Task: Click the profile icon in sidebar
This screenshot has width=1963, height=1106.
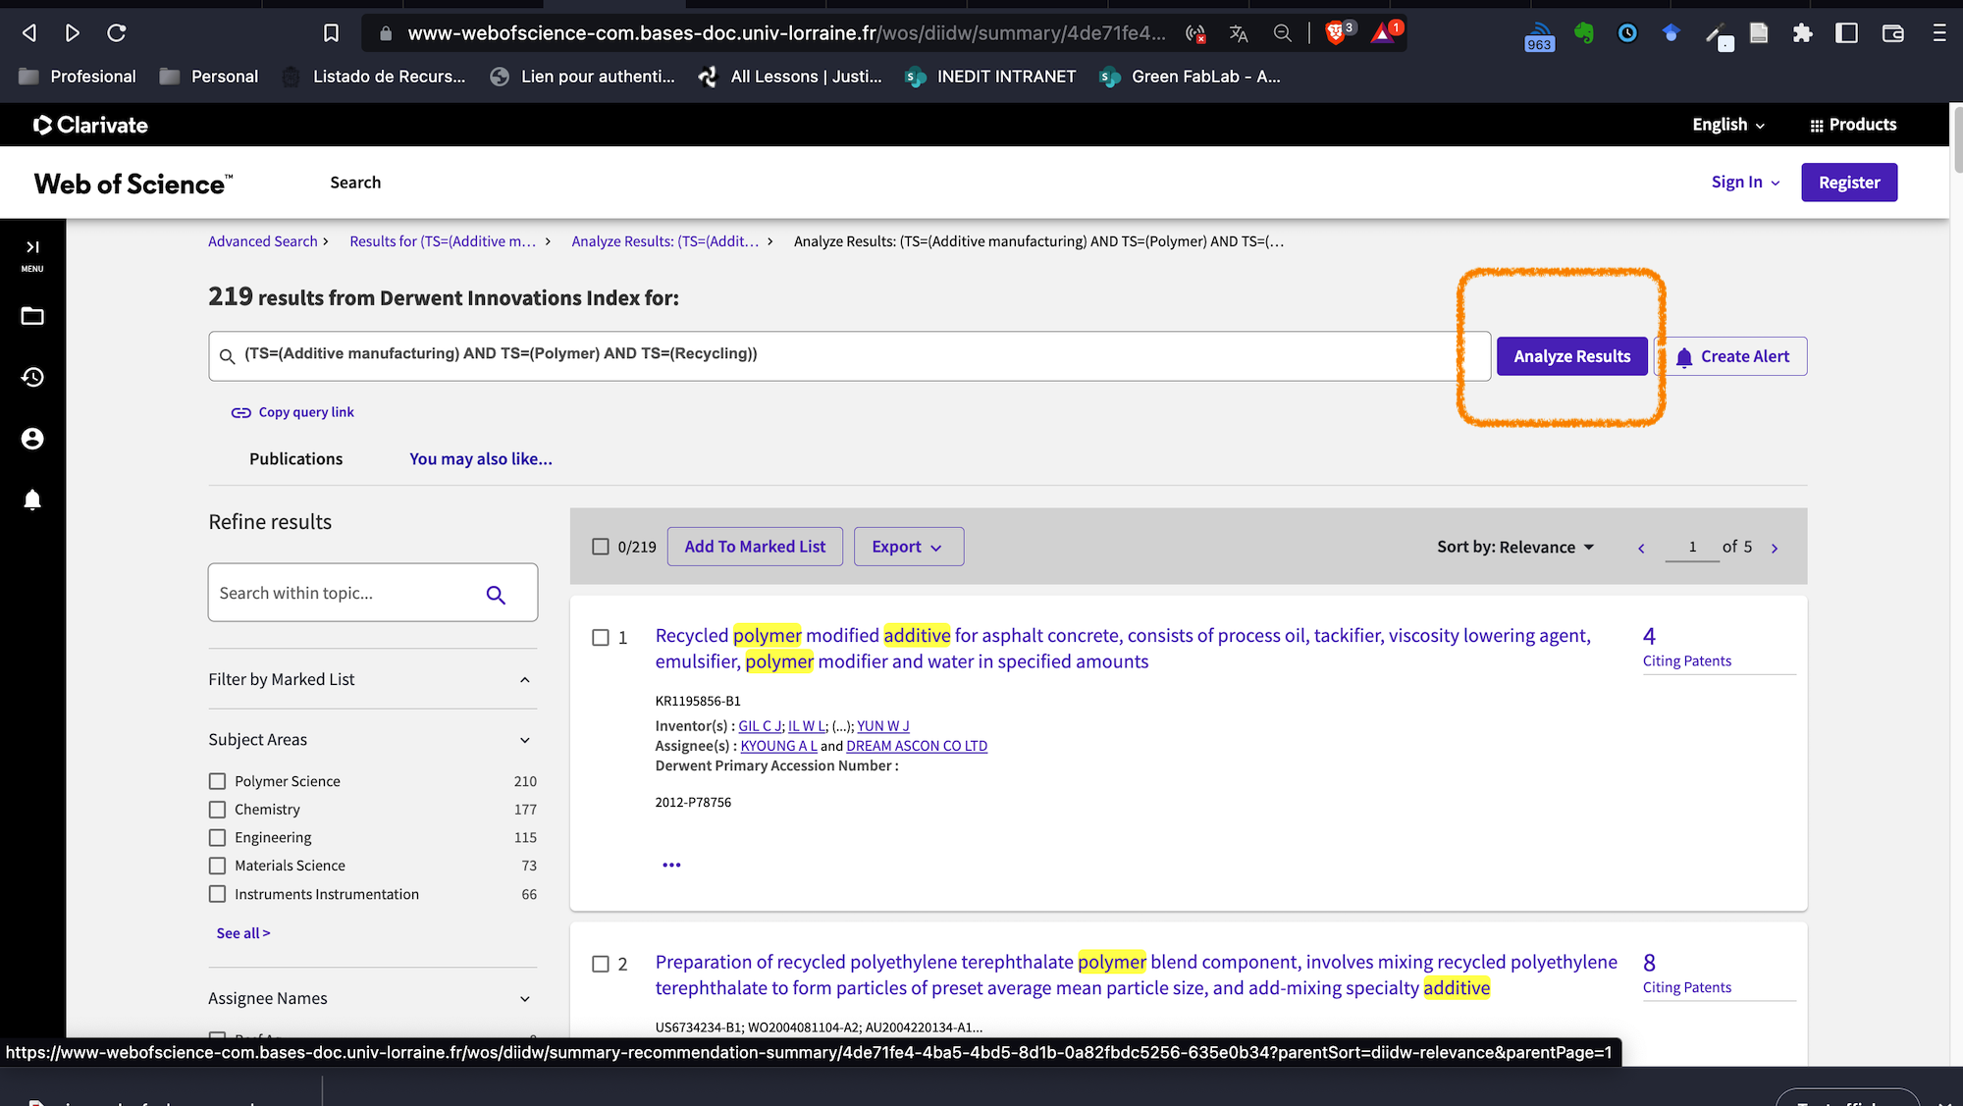Action: click(x=32, y=439)
